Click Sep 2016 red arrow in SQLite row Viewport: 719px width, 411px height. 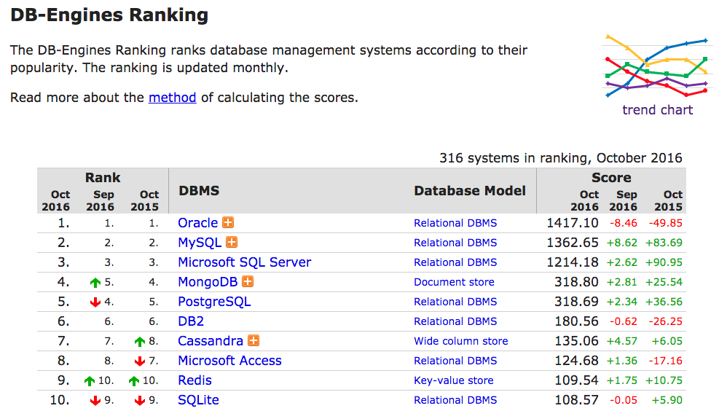pyautogui.click(x=95, y=401)
